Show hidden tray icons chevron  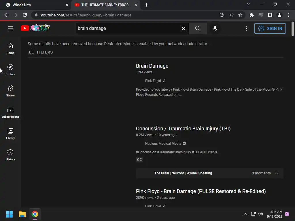(x=245, y=214)
